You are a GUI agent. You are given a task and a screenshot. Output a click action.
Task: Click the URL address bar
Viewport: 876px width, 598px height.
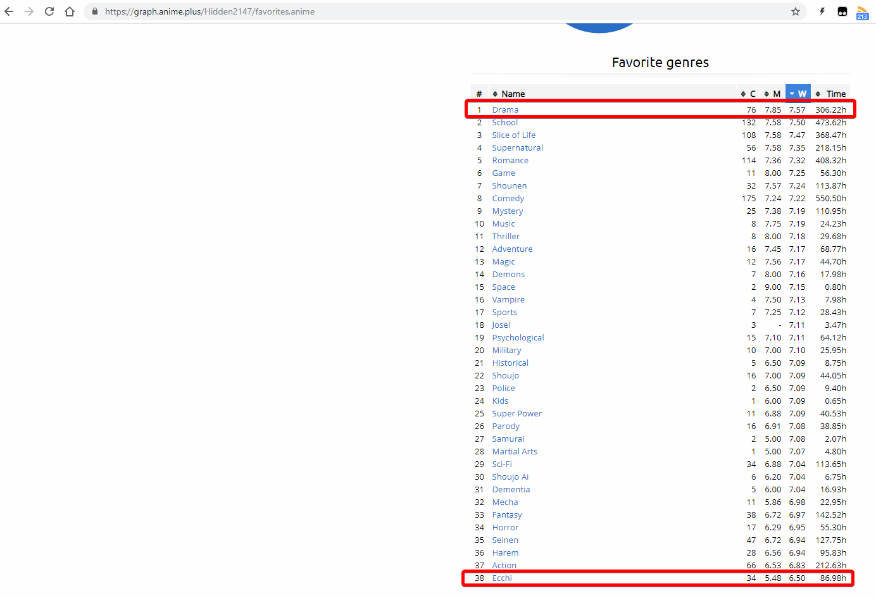tap(443, 11)
